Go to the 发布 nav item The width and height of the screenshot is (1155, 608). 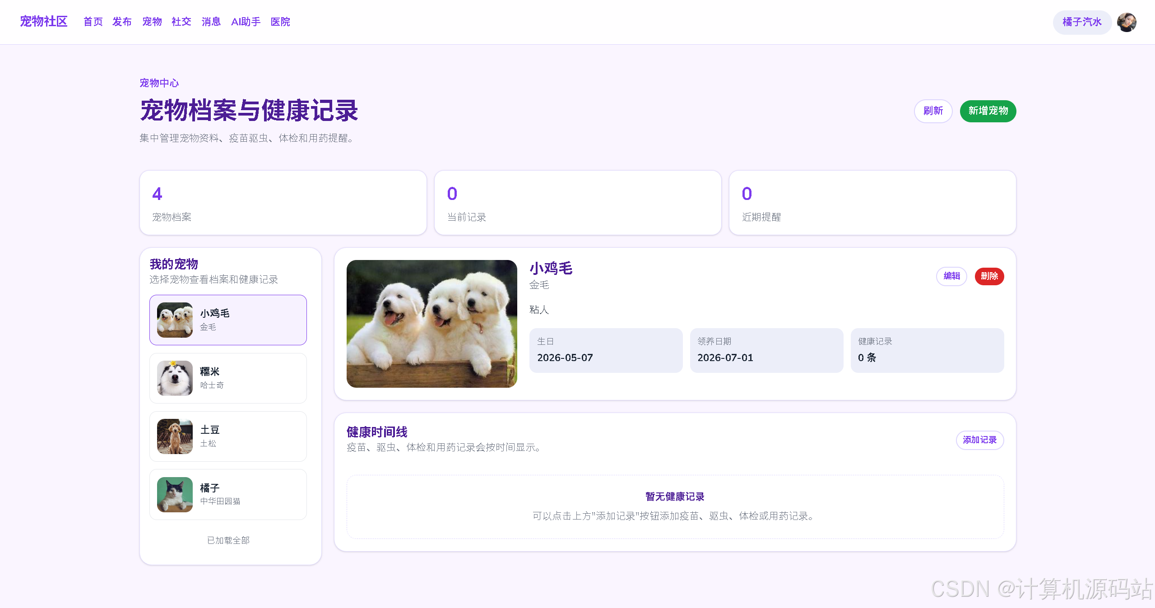point(122,22)
